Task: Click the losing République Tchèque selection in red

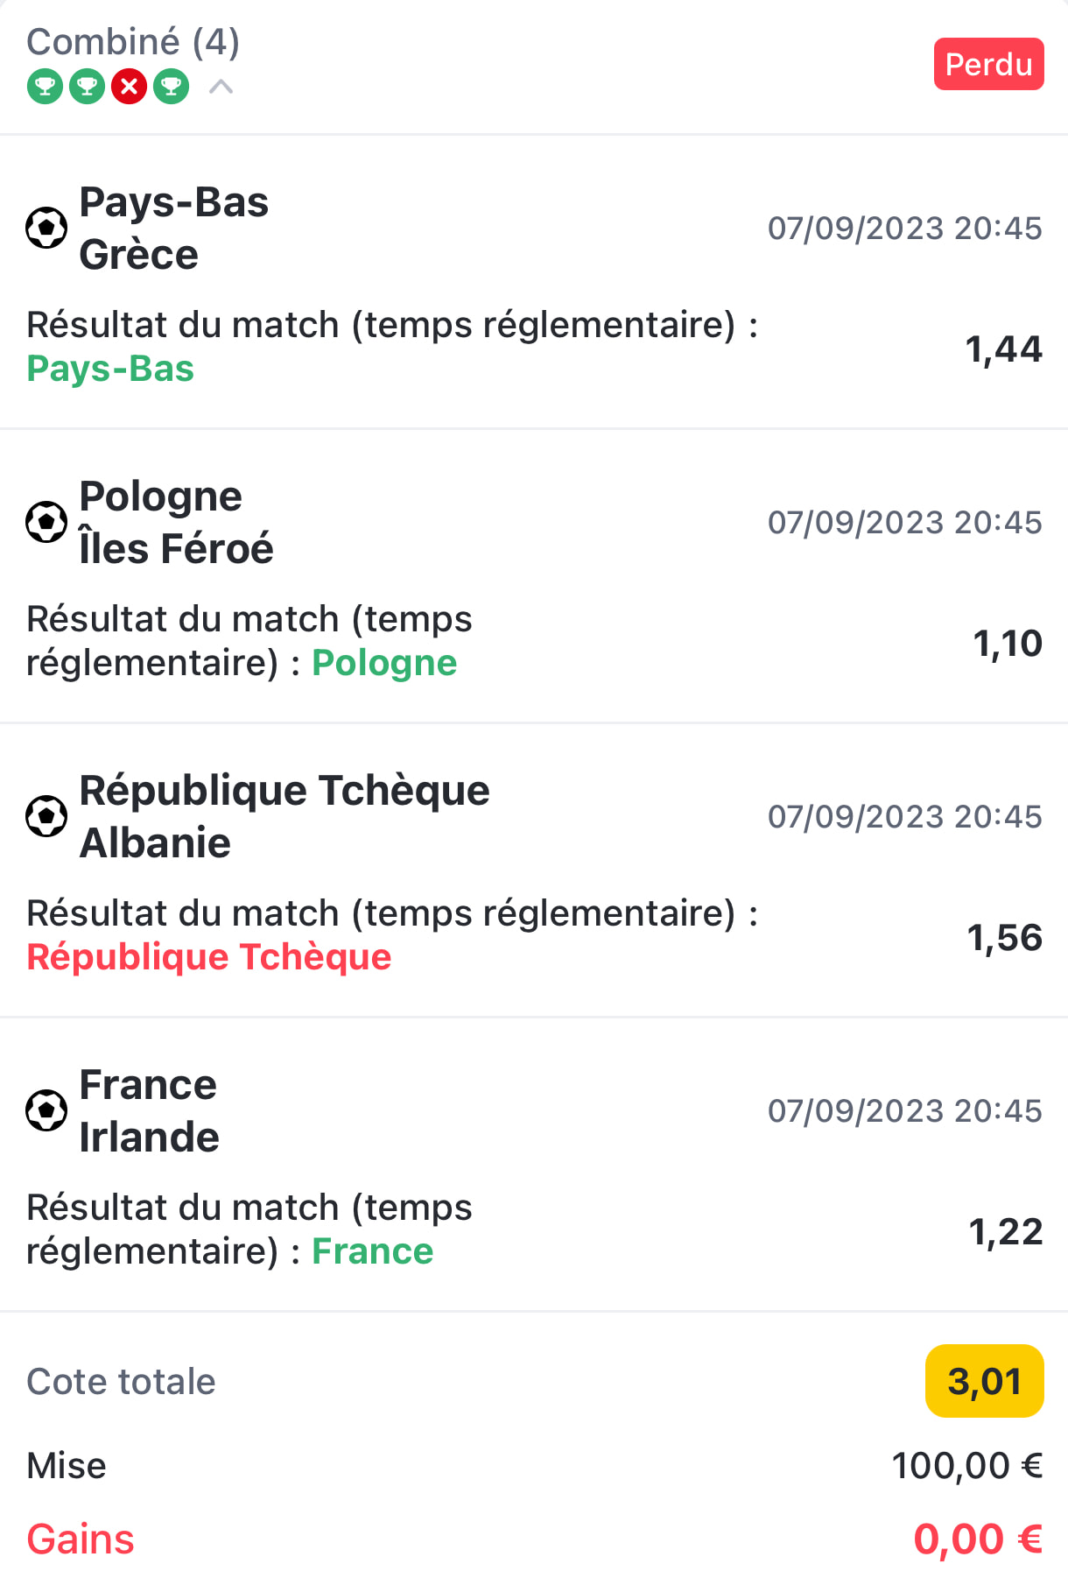Action: click(209, 957)
